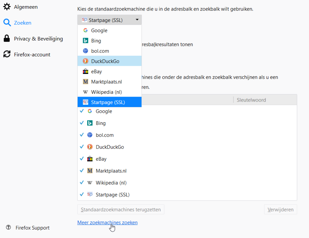
Task: Click the Privacy & Beveiliging lock icon
Action: click(7, 39)
